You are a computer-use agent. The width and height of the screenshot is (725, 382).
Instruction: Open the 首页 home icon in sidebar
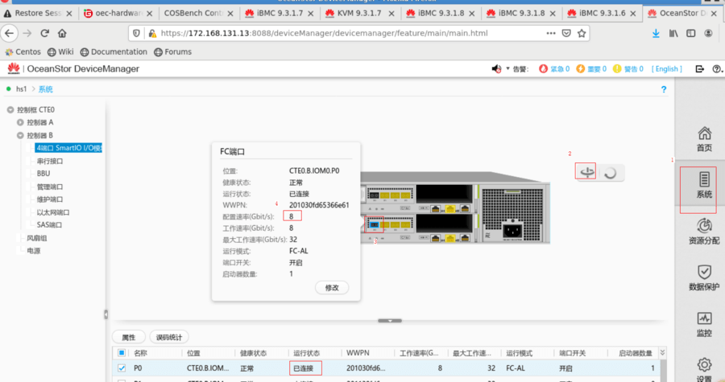point(704,138)
